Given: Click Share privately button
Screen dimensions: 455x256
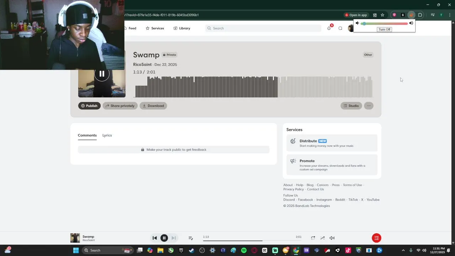Looking at the screenshot, I should point(120,106).
